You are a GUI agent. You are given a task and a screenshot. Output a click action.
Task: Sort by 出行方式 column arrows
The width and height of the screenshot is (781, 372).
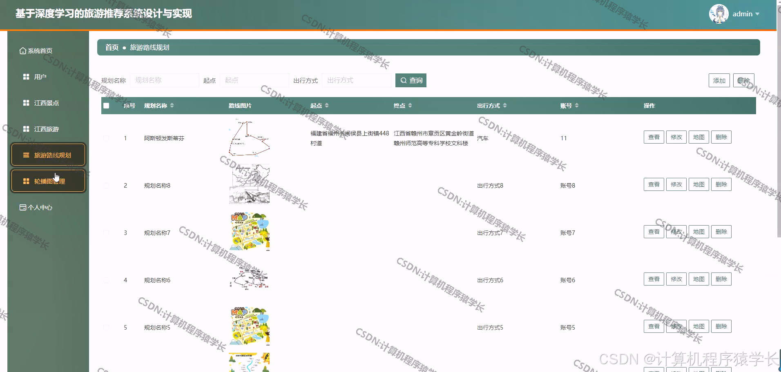click(x=505, y=106)
